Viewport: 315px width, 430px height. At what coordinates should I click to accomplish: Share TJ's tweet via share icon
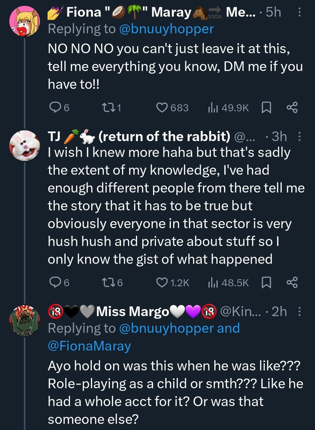[292, 283]
